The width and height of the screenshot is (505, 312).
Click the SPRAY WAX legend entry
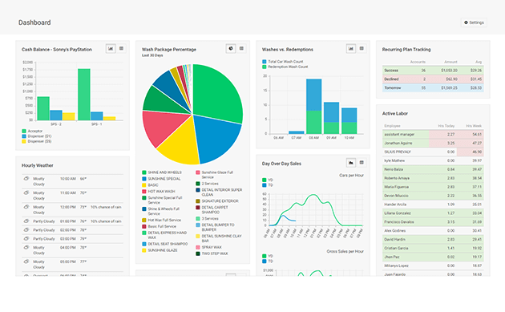point(208,247)
